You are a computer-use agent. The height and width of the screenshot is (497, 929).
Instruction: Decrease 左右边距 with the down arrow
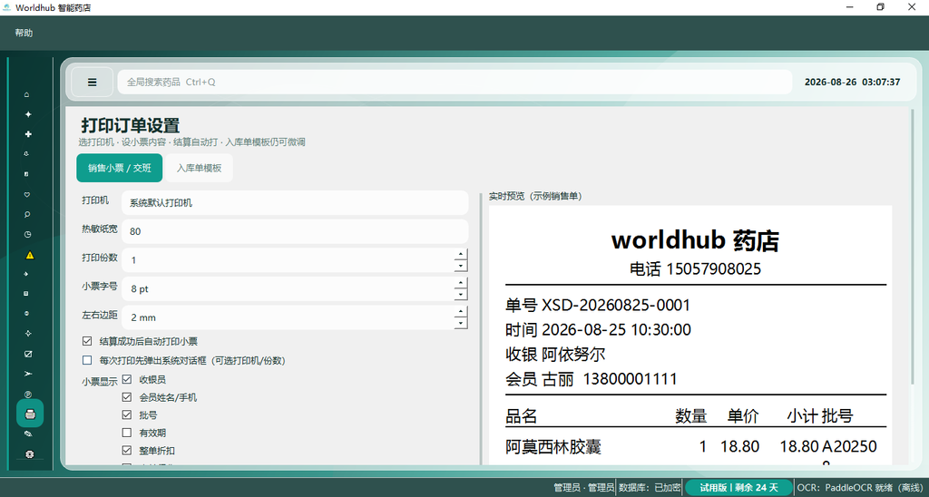click(460, 324)
